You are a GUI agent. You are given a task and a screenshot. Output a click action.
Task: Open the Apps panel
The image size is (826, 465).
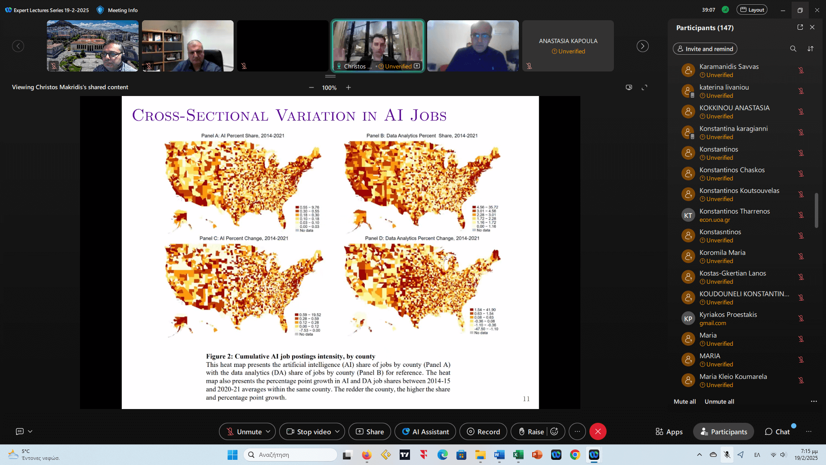pyautogui.click(x=669, y=431)
